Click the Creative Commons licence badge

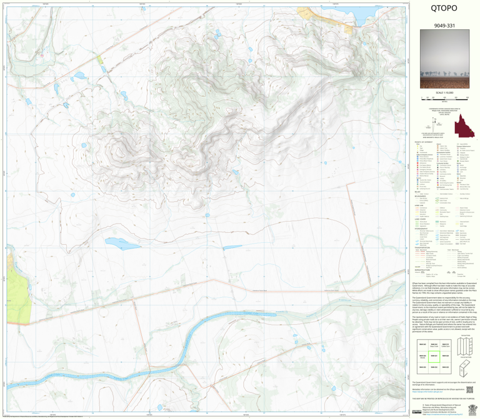416,412
